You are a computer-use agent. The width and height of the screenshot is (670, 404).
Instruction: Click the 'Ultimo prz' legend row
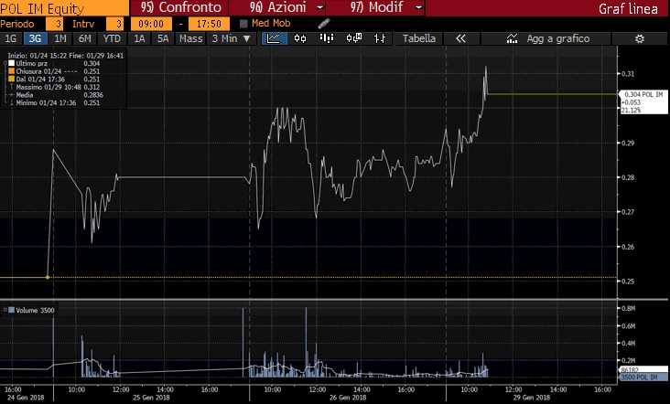[55, 63]
